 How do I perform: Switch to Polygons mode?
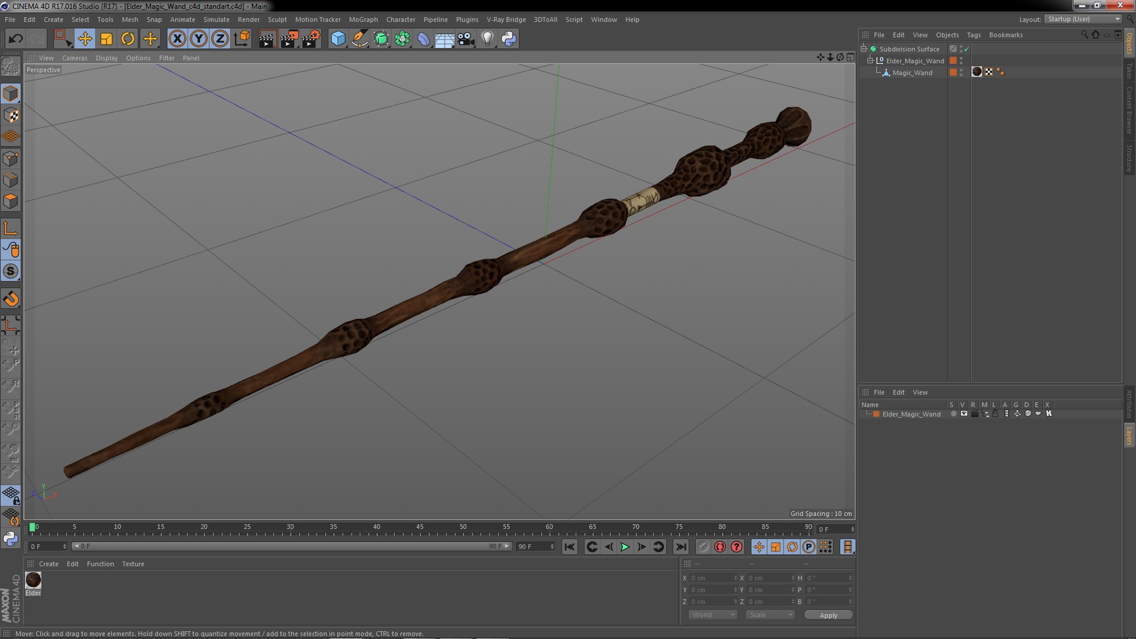coord(11,201)
